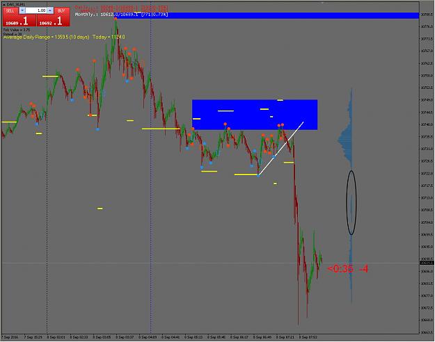
Task: Increase lot volume with up arrow
Action: (50, 10)
